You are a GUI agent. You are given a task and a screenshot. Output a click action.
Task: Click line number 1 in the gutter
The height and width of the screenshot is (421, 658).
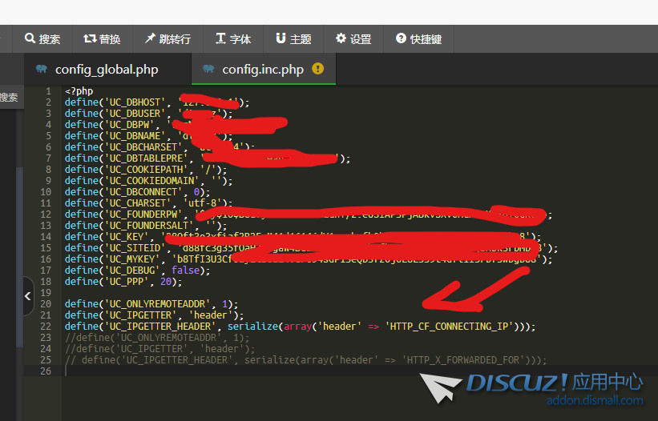pos(49,91)
